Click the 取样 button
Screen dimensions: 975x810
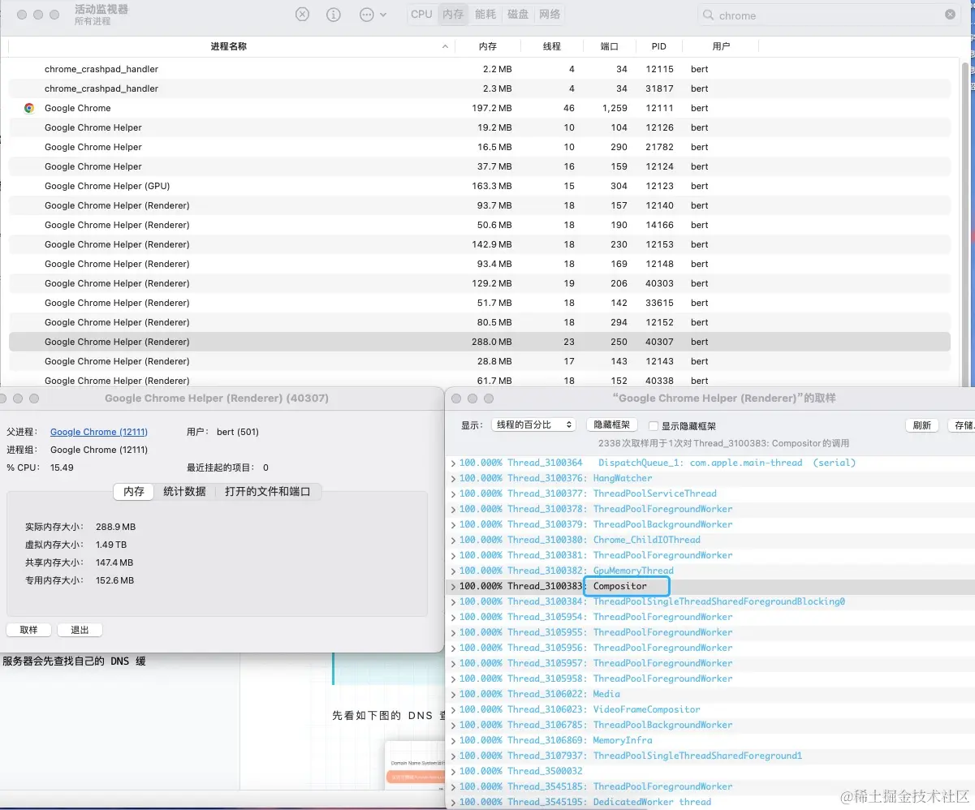pyautogui.click(x=28, y=630)
